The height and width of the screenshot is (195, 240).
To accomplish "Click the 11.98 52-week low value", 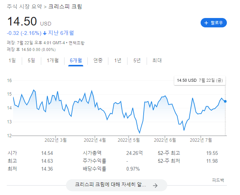I will (212, 161).
